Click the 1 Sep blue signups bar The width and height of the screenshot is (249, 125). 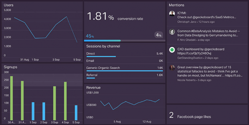tap(33, 111)
